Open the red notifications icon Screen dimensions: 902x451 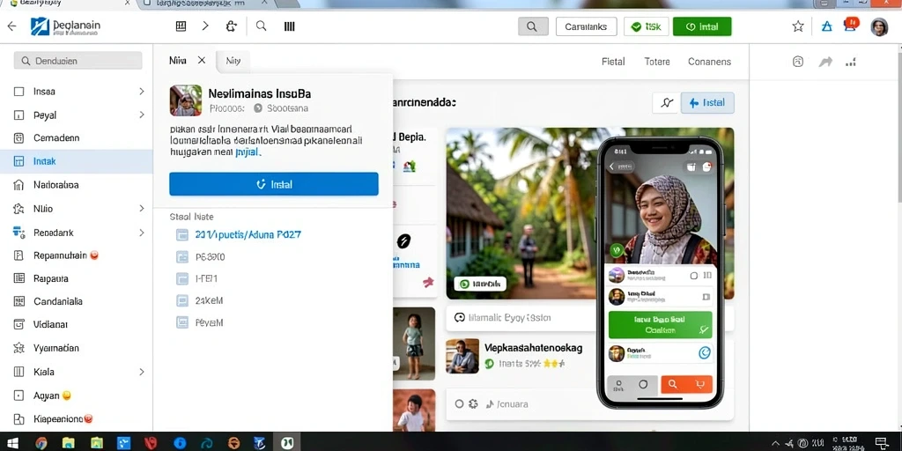852,24
